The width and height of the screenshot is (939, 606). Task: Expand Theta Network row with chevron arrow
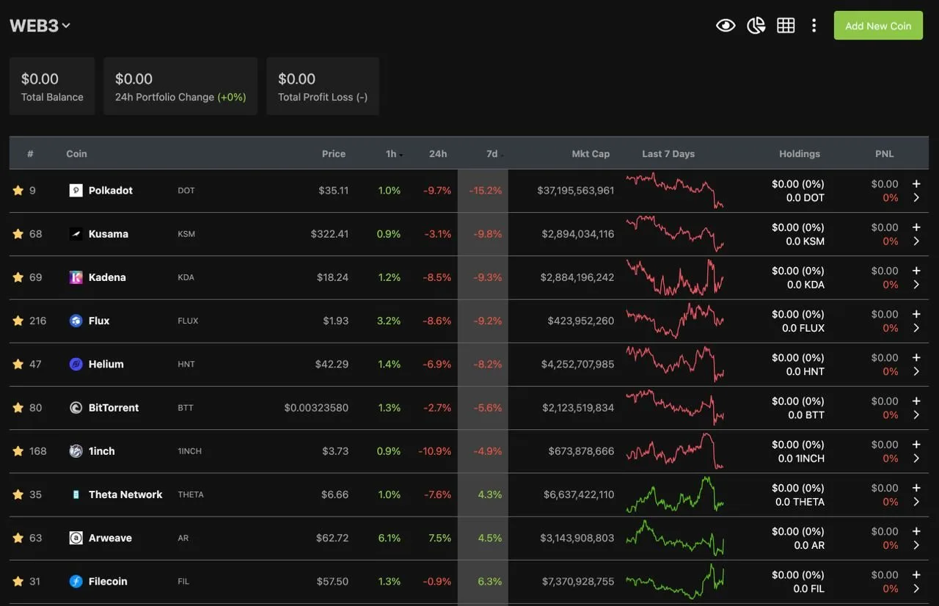[x=916, y=502]
